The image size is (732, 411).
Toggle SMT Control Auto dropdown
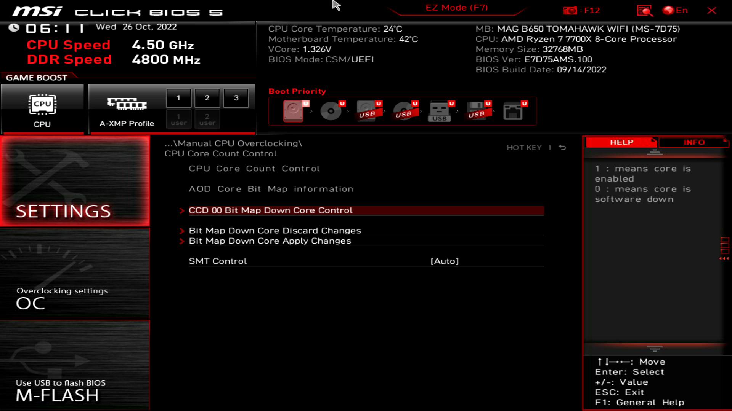pyautogui.click(x=445, y=261)
